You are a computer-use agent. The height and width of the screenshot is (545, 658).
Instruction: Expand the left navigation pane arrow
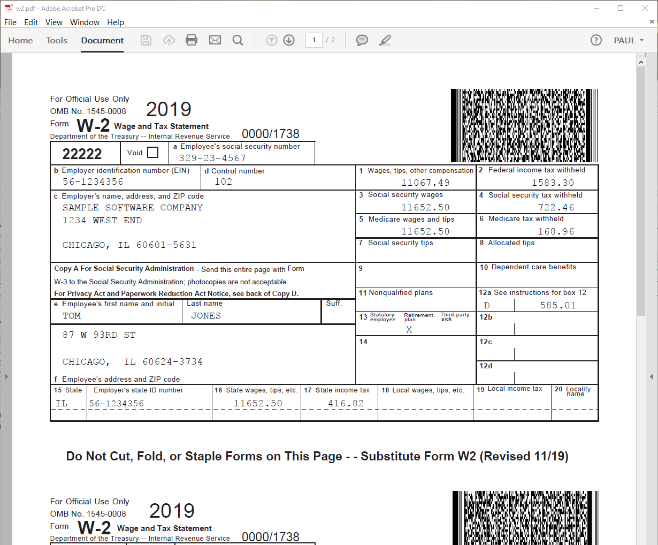click(x=6, y=377)
